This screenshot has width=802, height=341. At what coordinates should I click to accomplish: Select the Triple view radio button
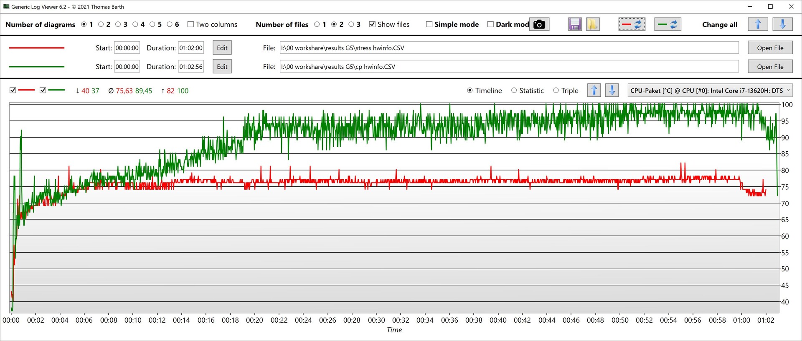pos(556,90)
